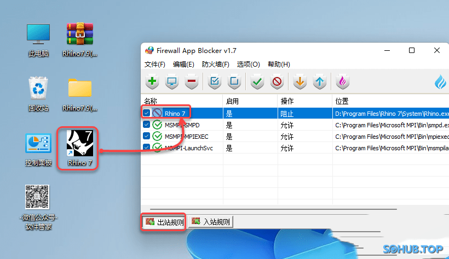Viewport: 449px width, 259px height.
Task: Click the blue move-up arrow icon
Action: tap(320, 81)
